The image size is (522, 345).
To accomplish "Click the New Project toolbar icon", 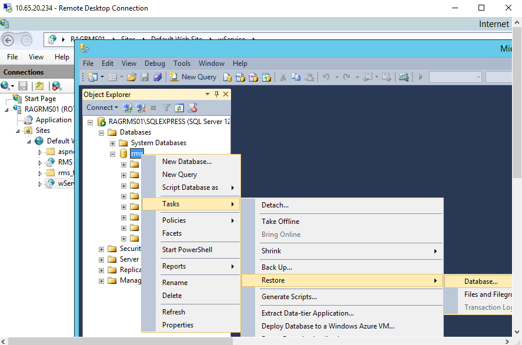I will 93,77.
